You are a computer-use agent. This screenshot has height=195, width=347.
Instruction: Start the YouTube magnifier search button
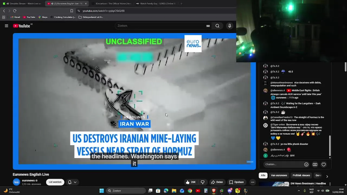217,26
